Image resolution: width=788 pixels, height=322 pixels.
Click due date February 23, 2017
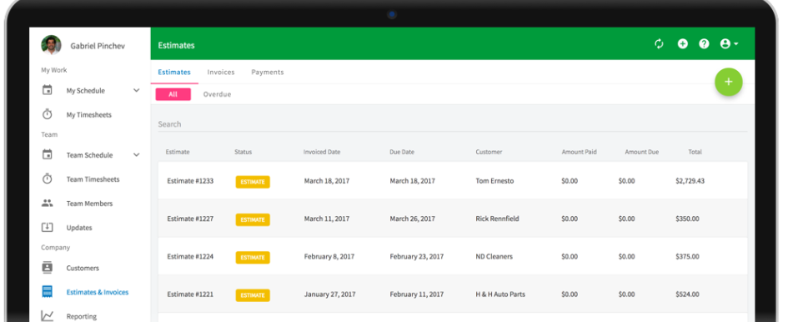coord(417,256)
